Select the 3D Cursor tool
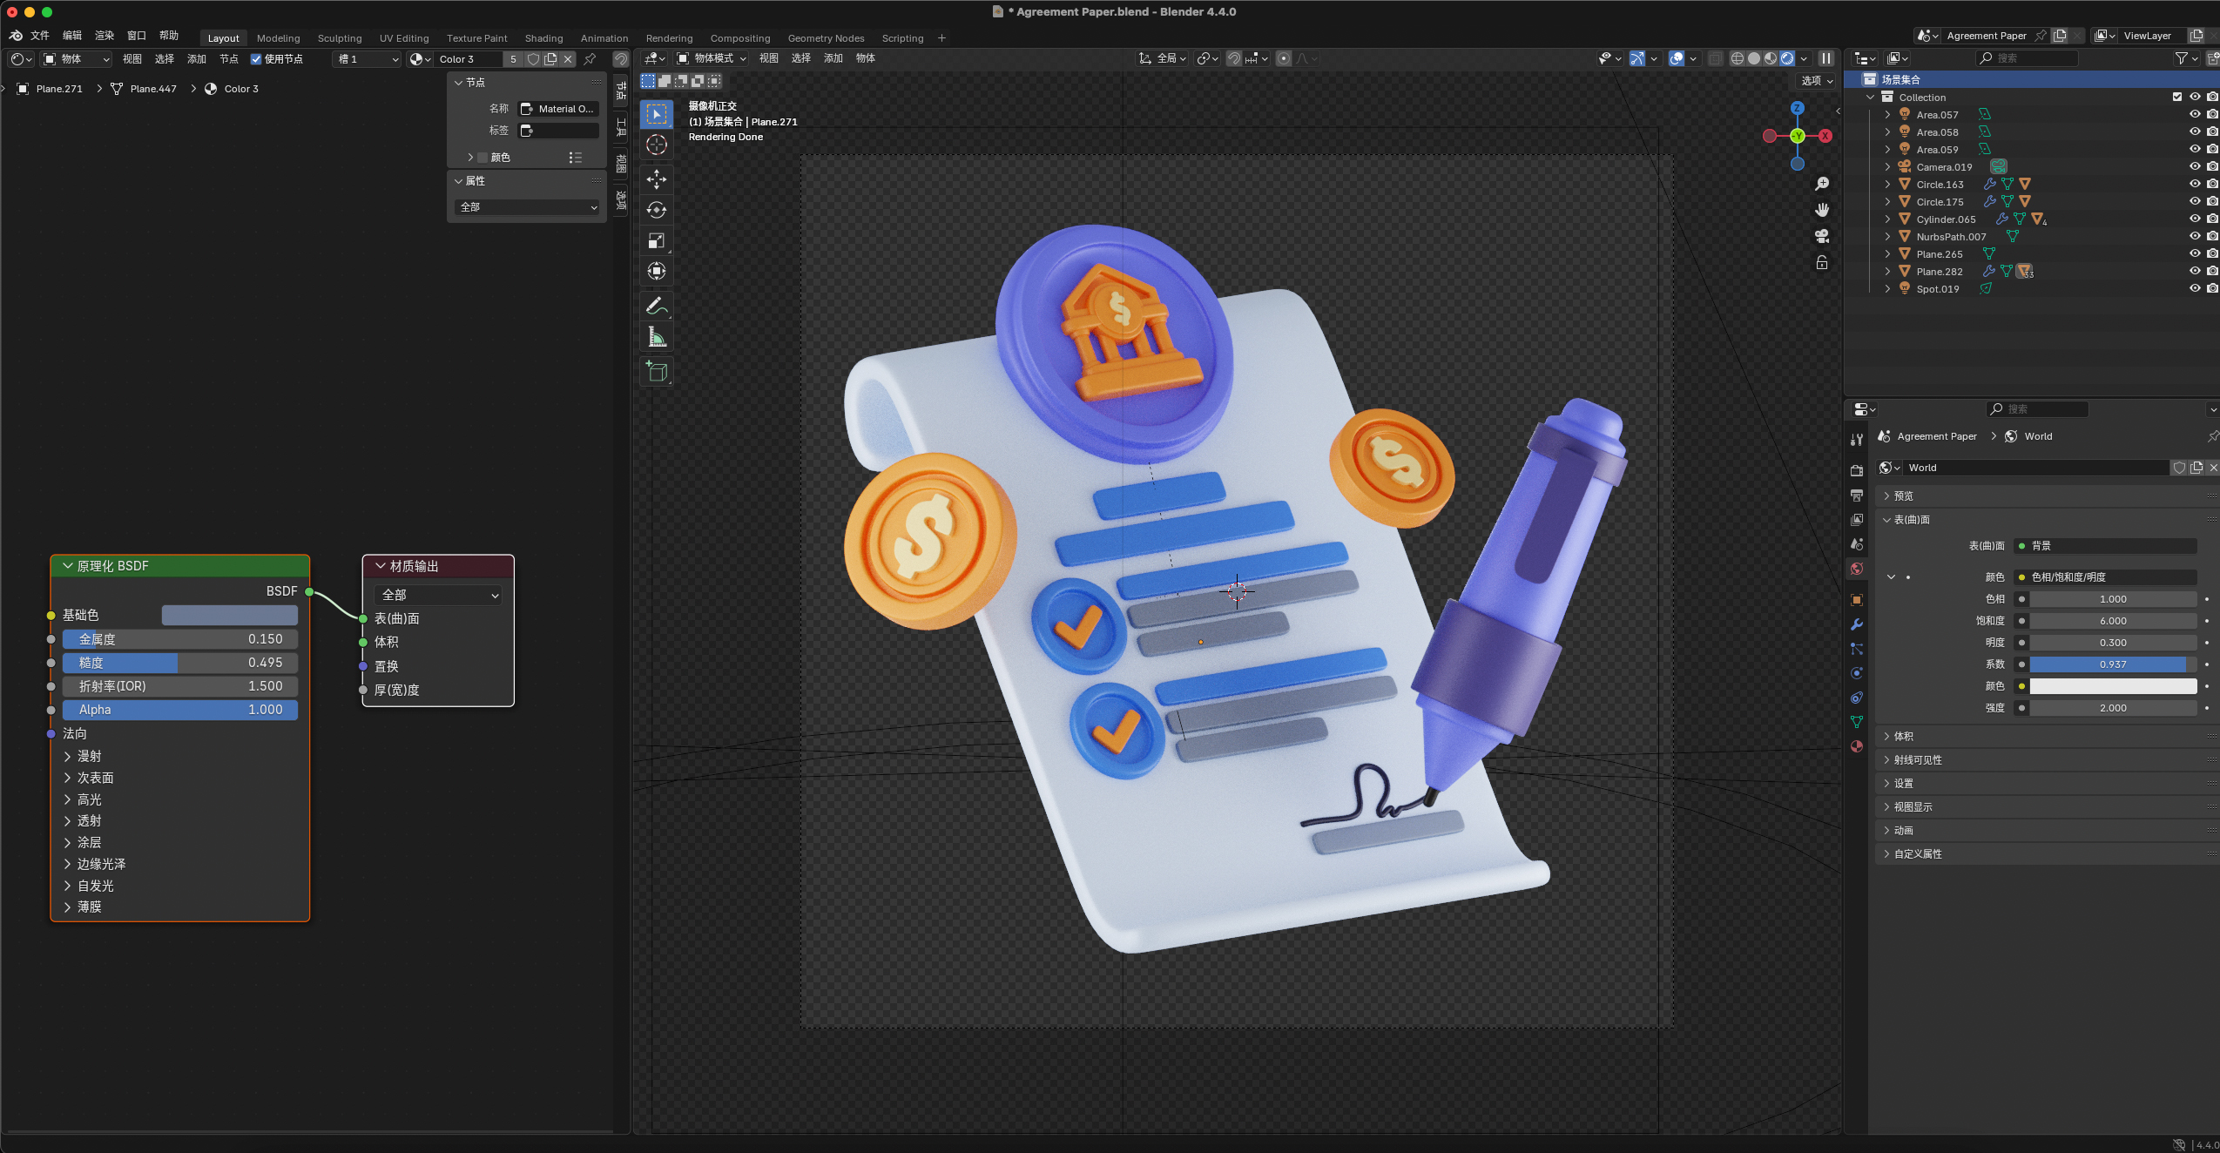 657,145
